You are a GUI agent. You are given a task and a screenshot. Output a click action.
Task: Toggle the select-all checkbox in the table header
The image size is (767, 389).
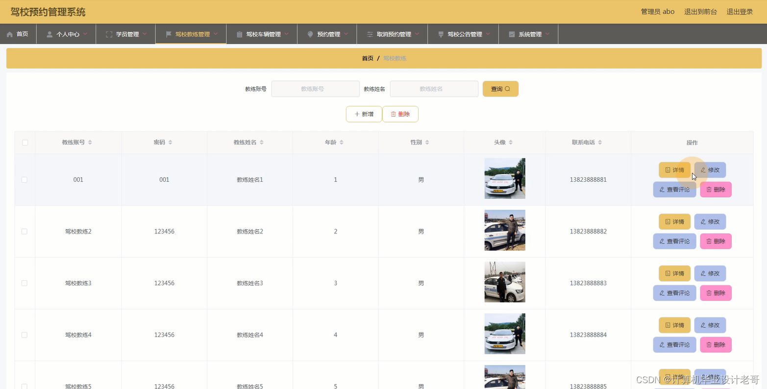point(25,143)
